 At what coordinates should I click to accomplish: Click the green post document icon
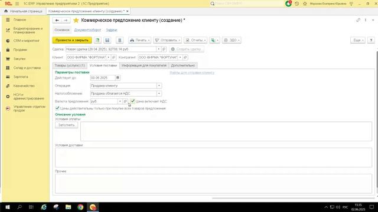point(97,40)
